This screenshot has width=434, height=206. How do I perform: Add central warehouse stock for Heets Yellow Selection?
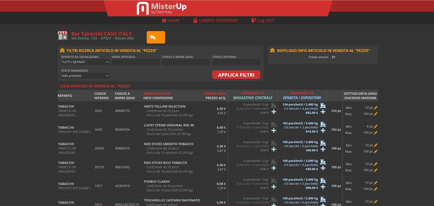(x=274, y=112)
